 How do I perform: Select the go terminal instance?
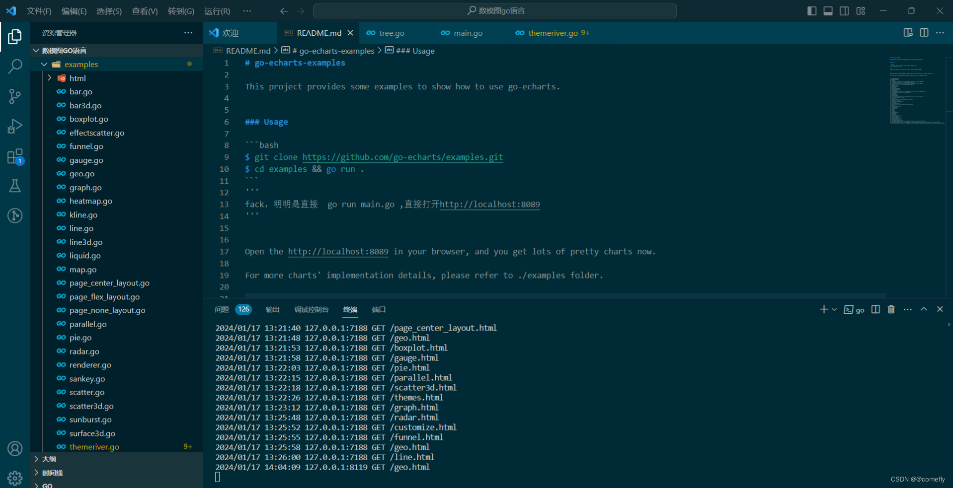click(854, 310)
